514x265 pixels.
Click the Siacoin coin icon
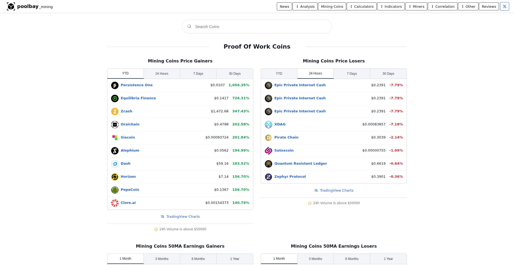pyautogui.click(x=115, y=138)
